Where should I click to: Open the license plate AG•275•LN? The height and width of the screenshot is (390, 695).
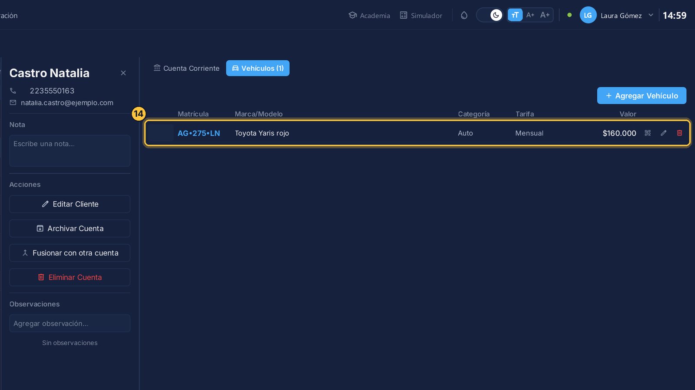pos(199,133)
